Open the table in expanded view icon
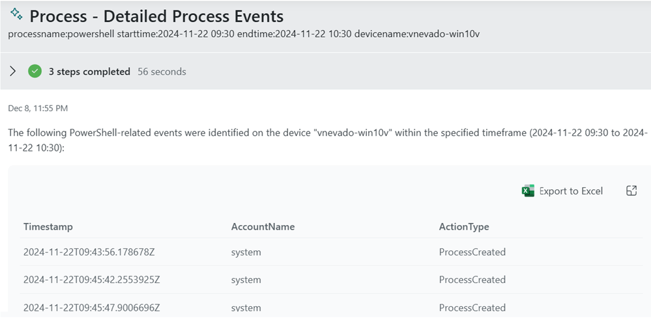The image size is (651, 318). pos(631,191)
